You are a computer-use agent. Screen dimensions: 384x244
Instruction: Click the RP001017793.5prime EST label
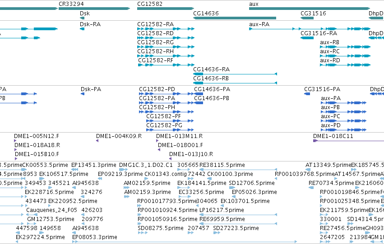[167, 202]
